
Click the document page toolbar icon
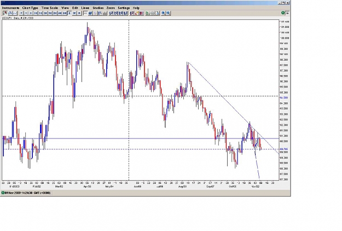point(157,13)
